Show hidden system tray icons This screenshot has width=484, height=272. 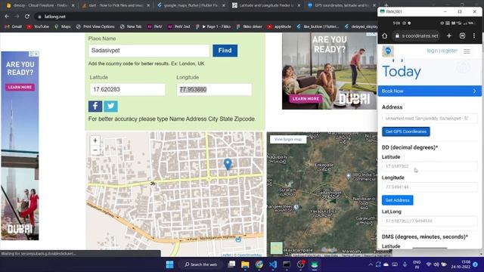pyautogui.click(x=371, y=264)
